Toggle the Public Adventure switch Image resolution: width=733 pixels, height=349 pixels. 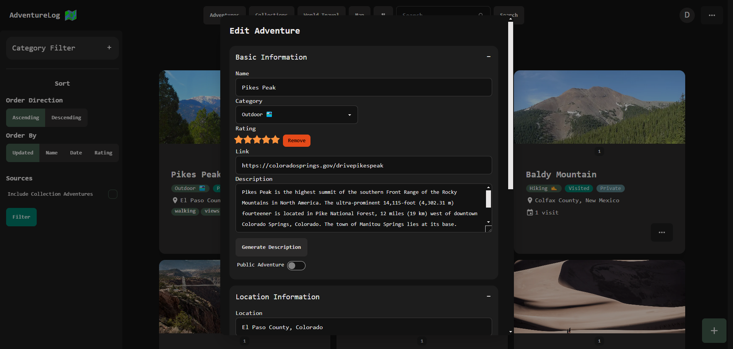click(296, 266)
